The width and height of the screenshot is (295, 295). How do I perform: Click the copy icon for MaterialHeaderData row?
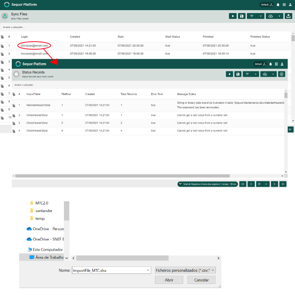pos(14,106)
